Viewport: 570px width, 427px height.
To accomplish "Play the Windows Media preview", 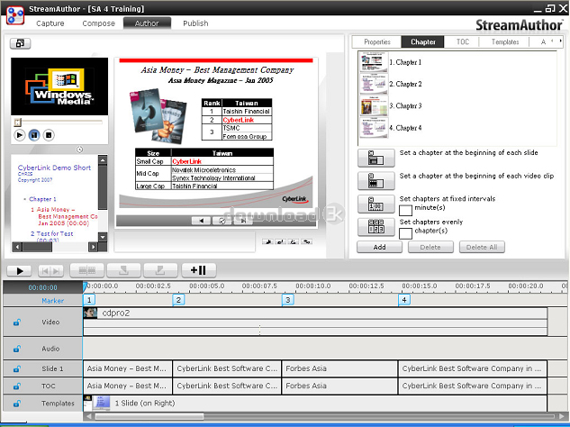I will click(19, 135).
